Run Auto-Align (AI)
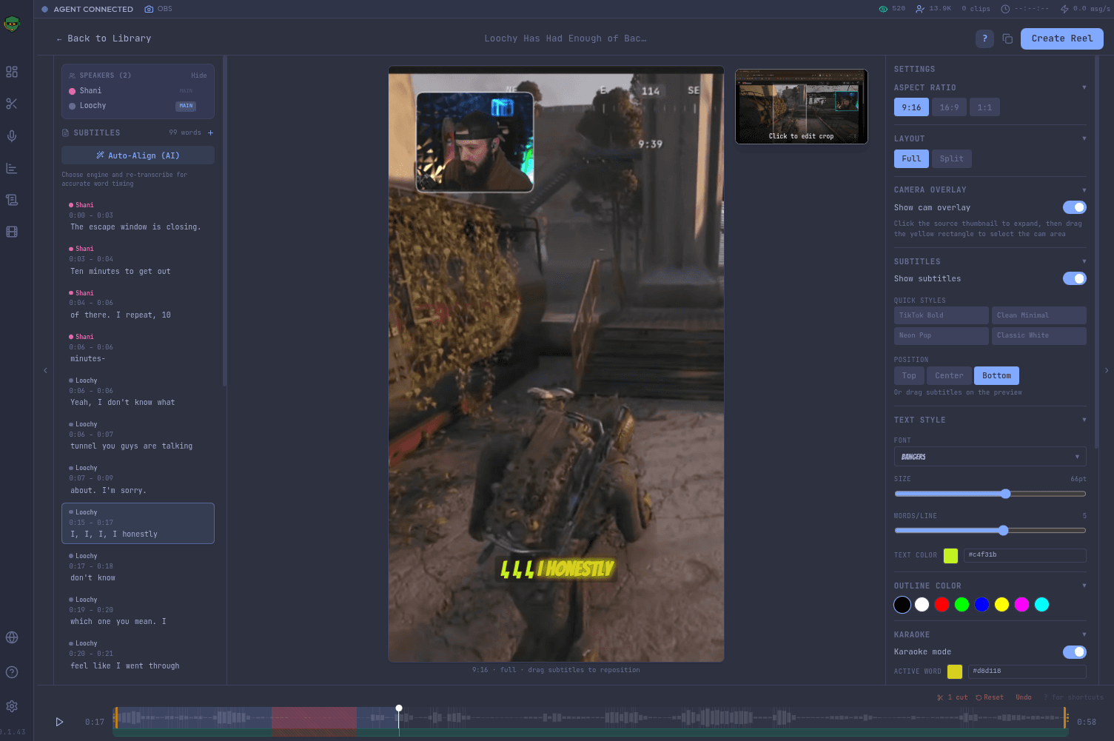 (138, 155)
